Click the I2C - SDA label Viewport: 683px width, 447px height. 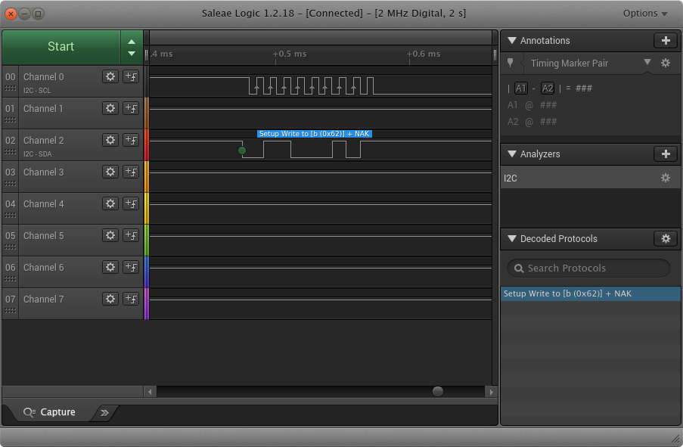click(x=38, y=154)
